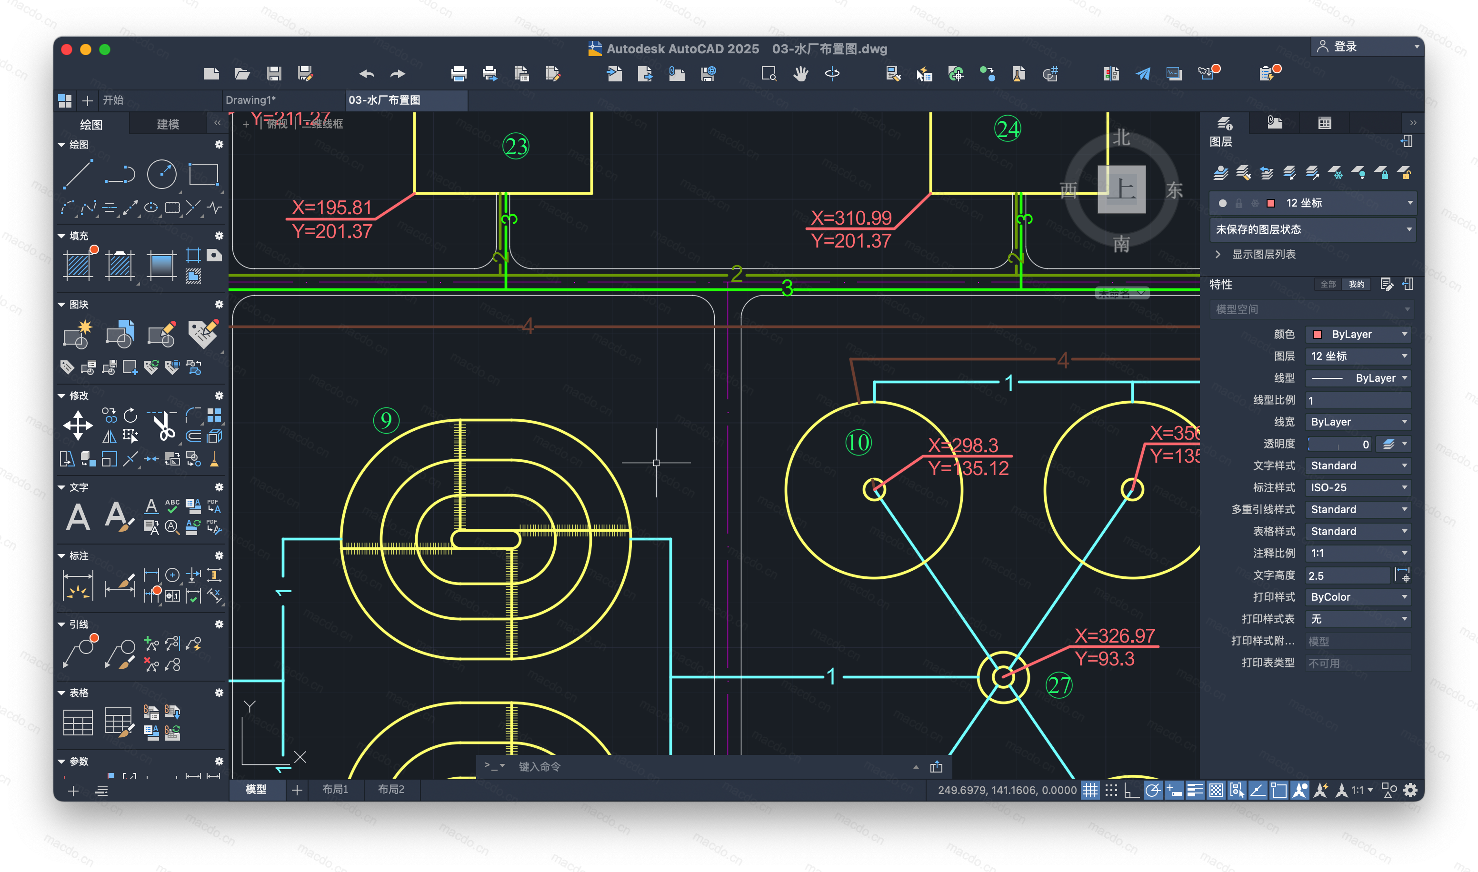This screenshot has width=1478, height=872.
Task: Open the current layer 12 坐标 dropdown
Action: click(1313, 203)
